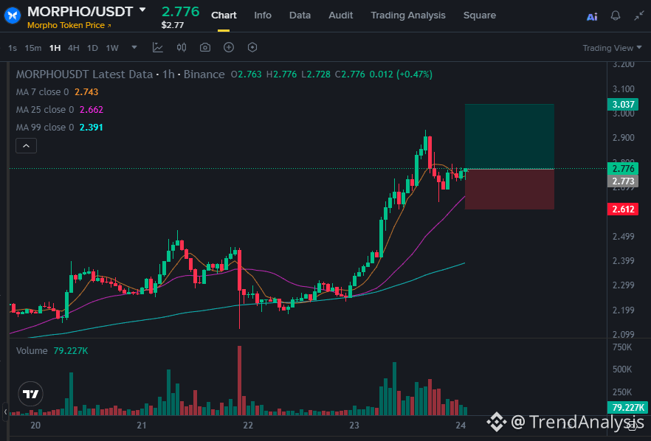
Task: Click the 2.776 current price label on axis
Action: (623, 168)
